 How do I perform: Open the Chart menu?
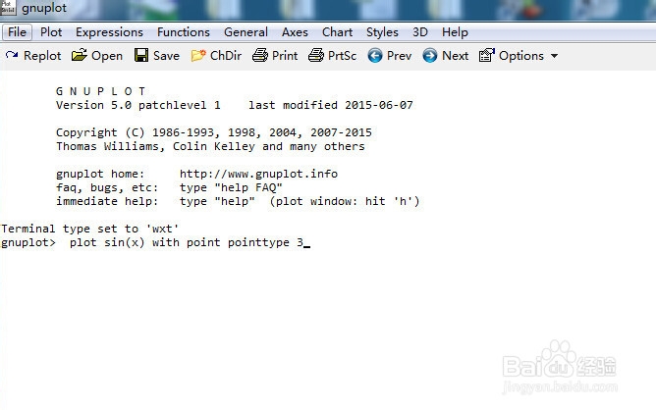(338, 31)
